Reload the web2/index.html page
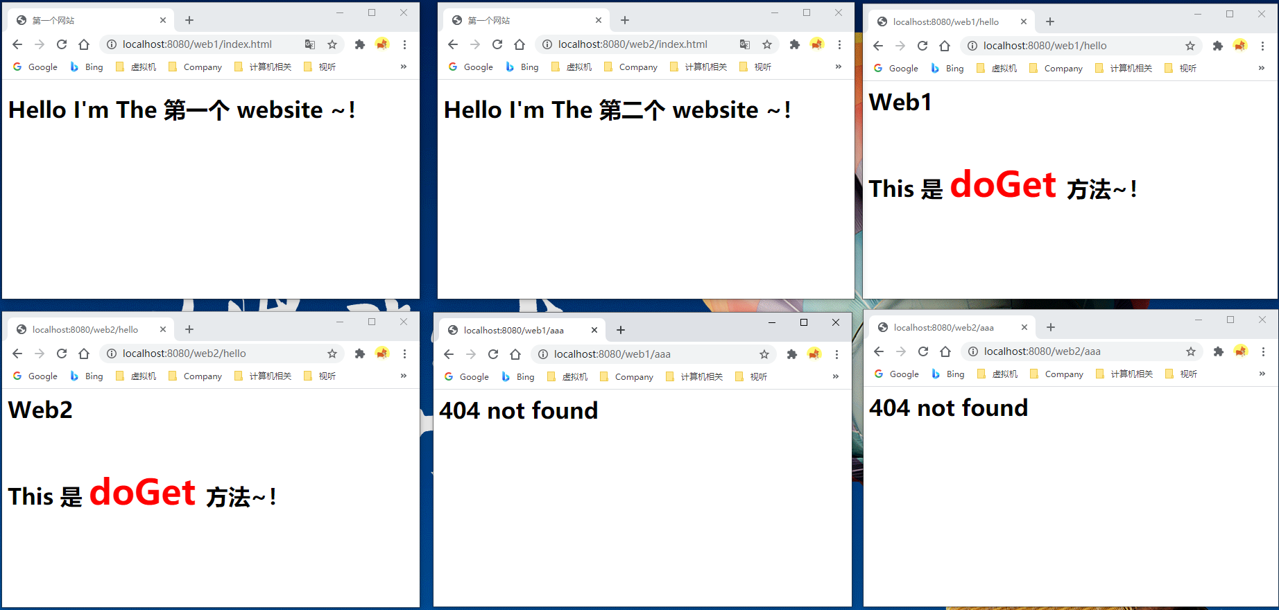 coord(497,44)
